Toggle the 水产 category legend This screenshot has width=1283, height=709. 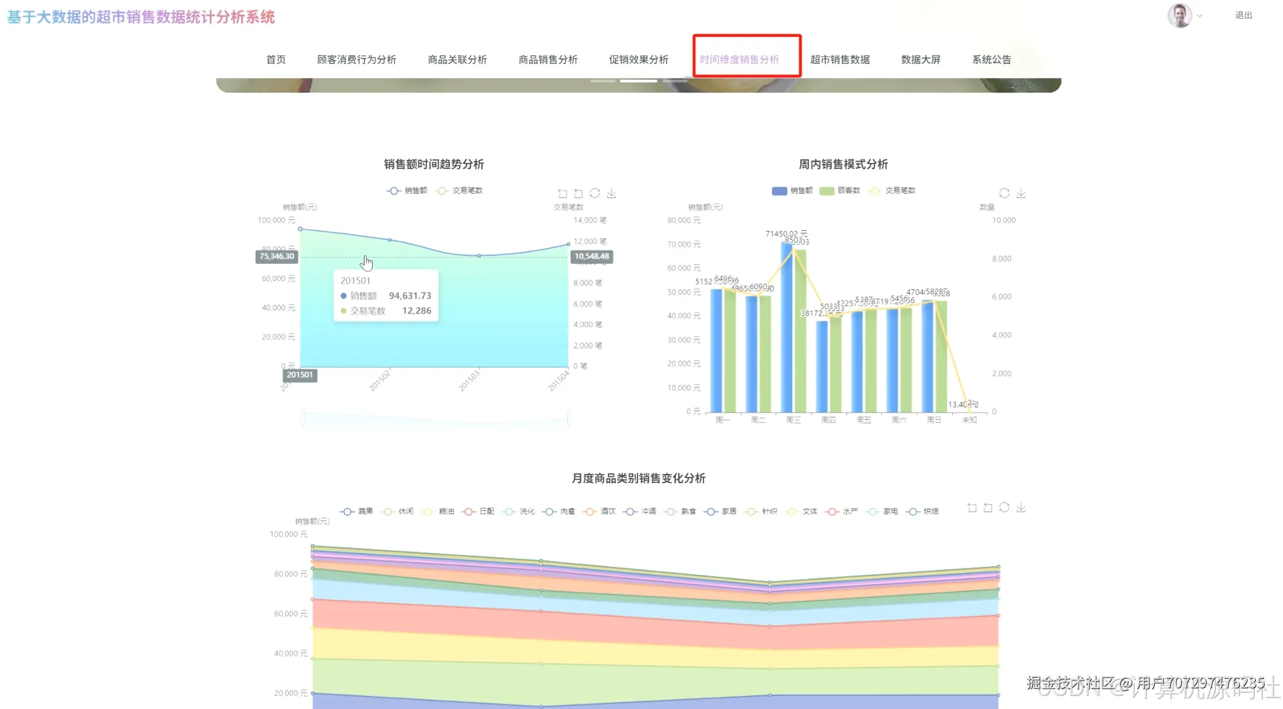coord(842,511)
